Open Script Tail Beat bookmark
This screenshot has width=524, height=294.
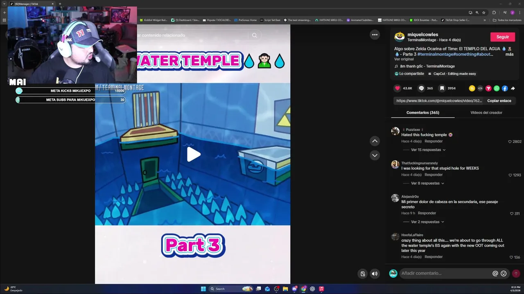pyautogui.click(x=270, y=20)
